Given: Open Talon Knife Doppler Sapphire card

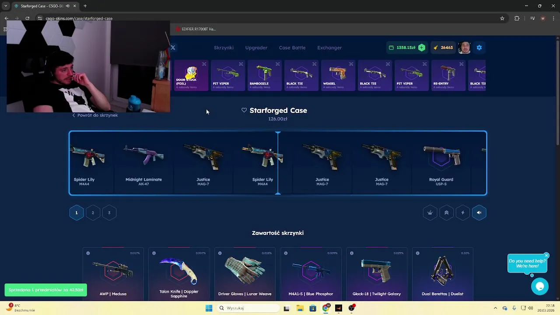Looking at the screenshot, I should point(179,274).
